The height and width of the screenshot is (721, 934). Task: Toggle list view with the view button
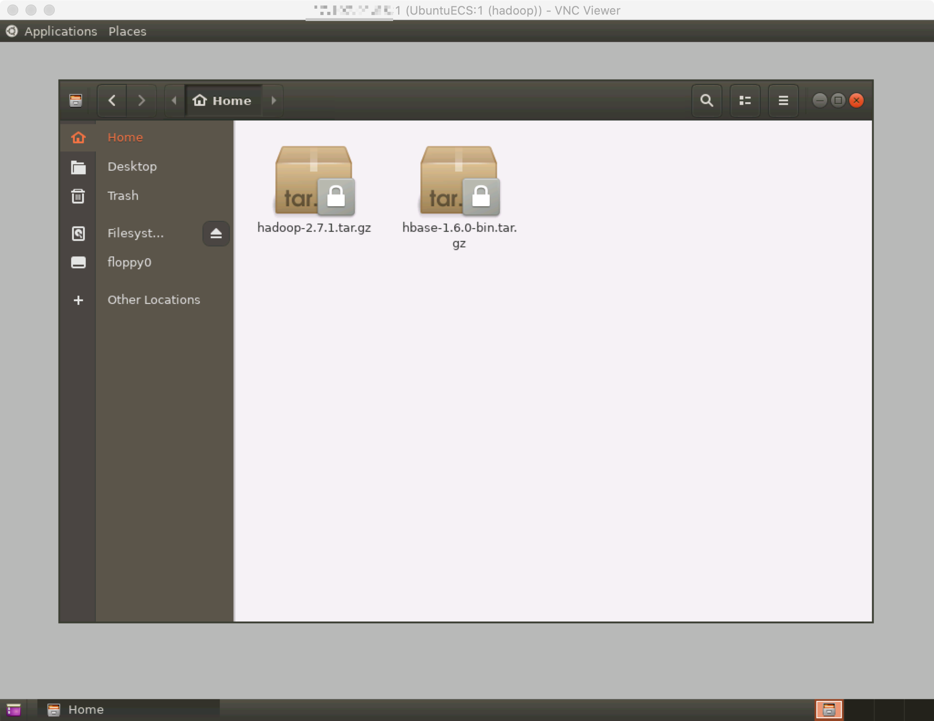[x=745, y=100]
